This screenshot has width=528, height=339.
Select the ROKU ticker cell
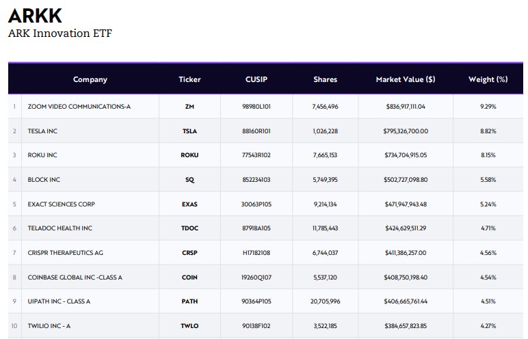pos(189,155)
